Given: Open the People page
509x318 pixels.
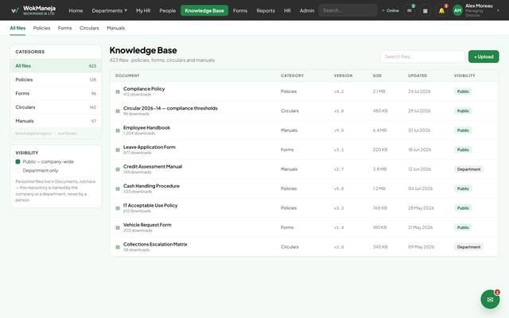Looking at the screenshot, I should coord(168,10).
